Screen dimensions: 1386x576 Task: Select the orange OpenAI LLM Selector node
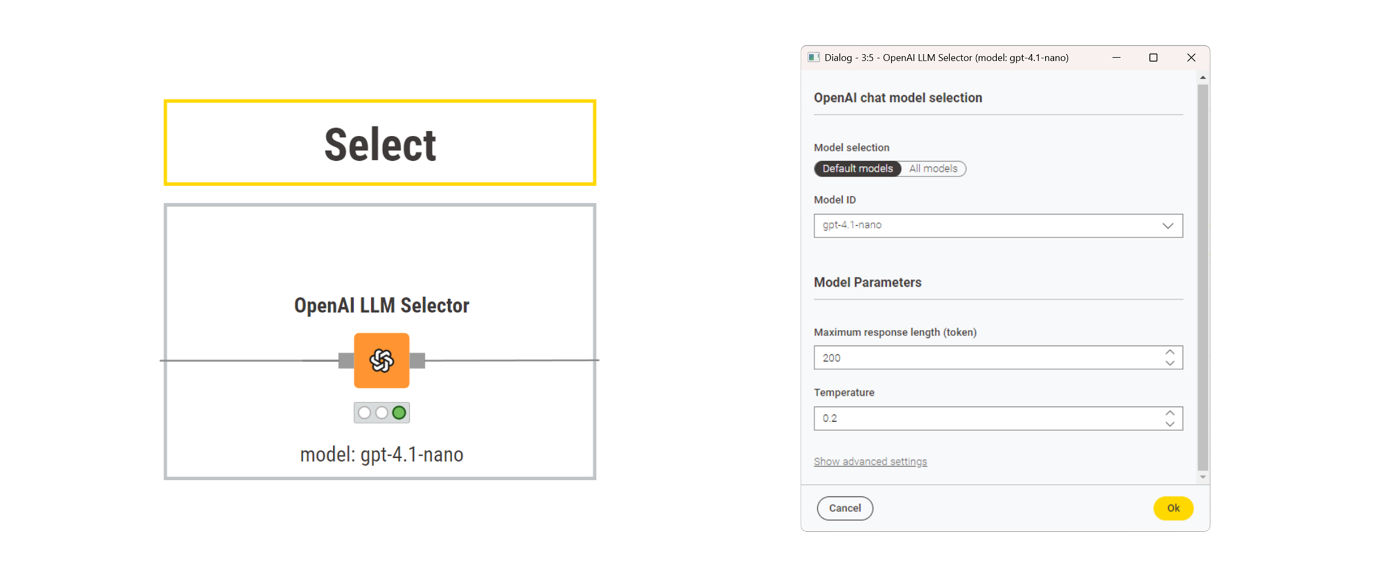[x=381, y=360]
